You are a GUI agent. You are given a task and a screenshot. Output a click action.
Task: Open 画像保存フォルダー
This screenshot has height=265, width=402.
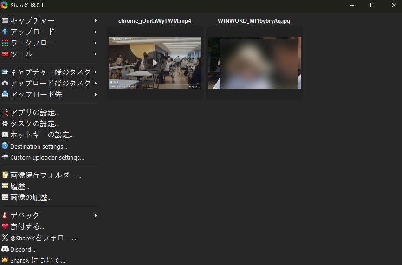click(x=45, y=175)
